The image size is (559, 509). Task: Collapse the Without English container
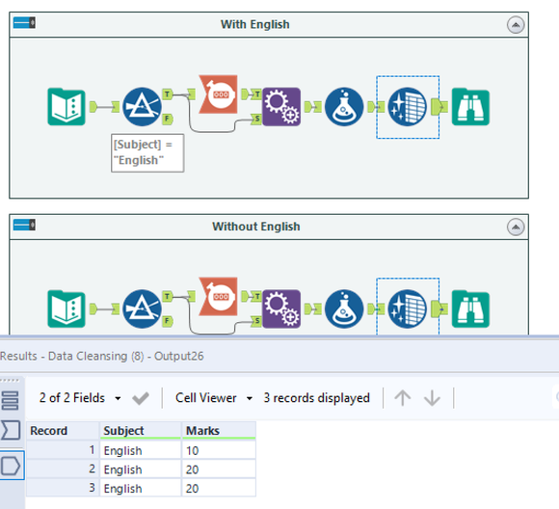point(516,227)
